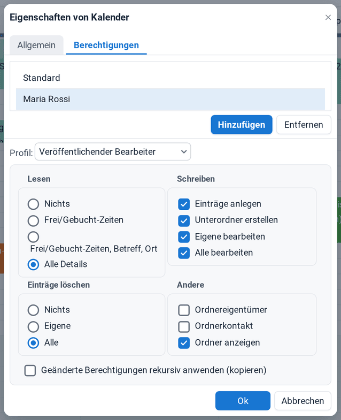Check the Ordnerkontakt option
The image size is (341, 420).
[x=184, y=326]
